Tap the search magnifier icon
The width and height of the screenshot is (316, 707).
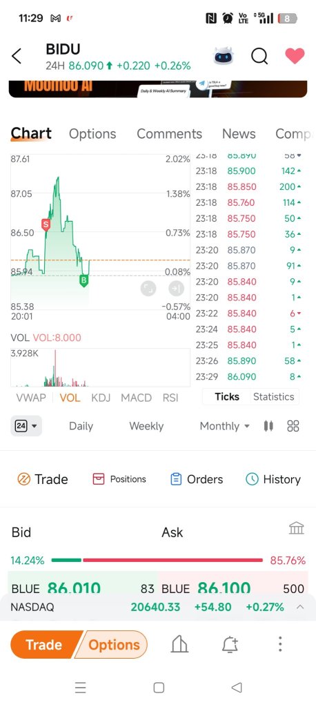[x=259, y=57]
